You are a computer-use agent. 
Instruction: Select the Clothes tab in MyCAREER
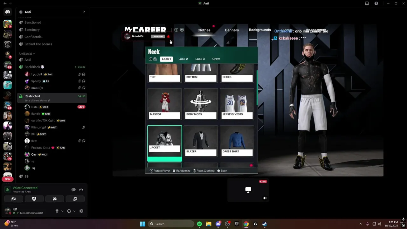[x=204, y=30]
